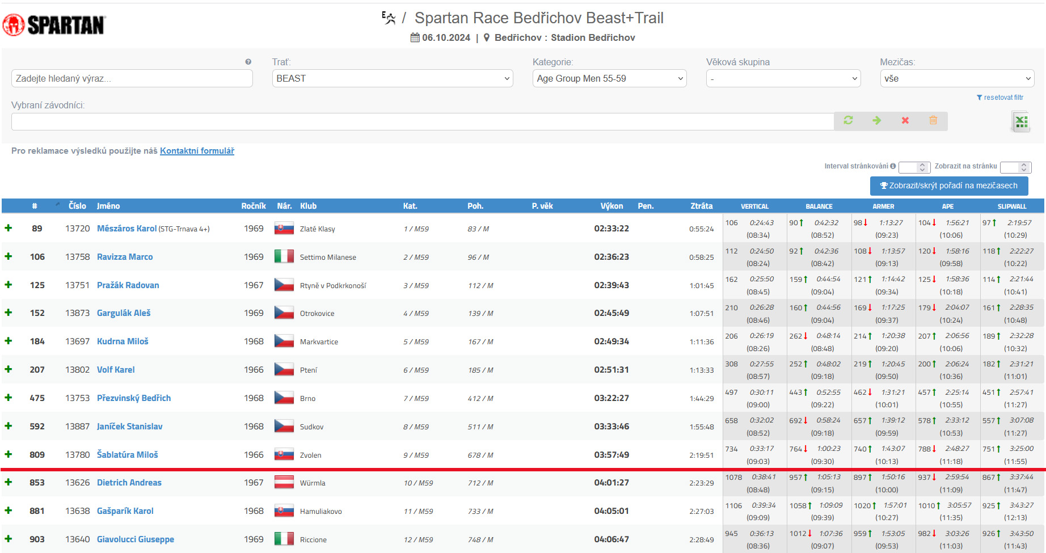Click the info icon next to Interval stránkování
1046x553 pixels.
coord(893,166)
